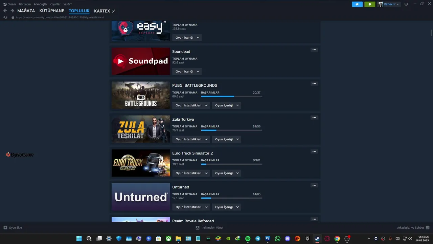Open options menu for Realm Royale Reforged
The height and width of the screenshot is (244, 433).
tap(314, 219)
